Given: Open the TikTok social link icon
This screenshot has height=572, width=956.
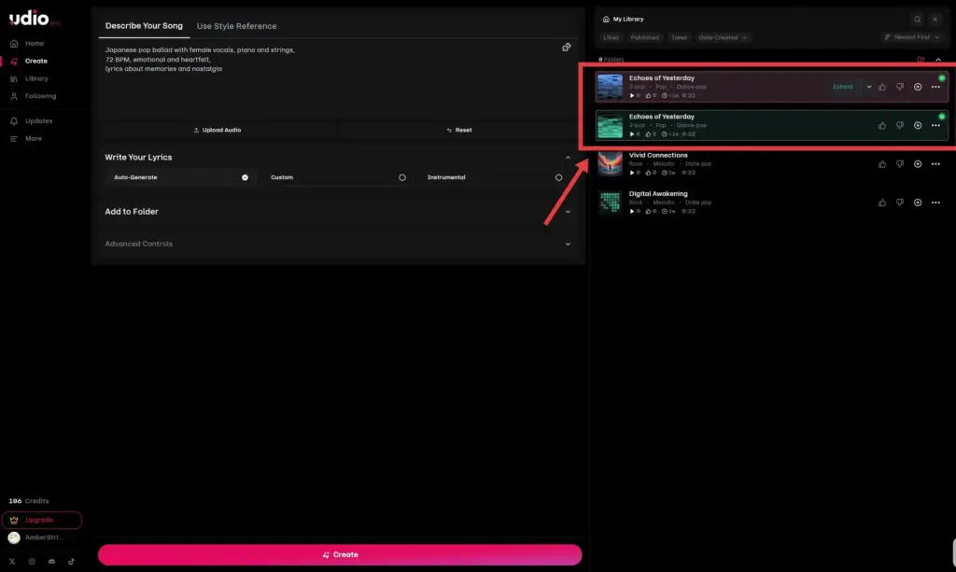Looking at the screenshot, I should tap(71, 562).
